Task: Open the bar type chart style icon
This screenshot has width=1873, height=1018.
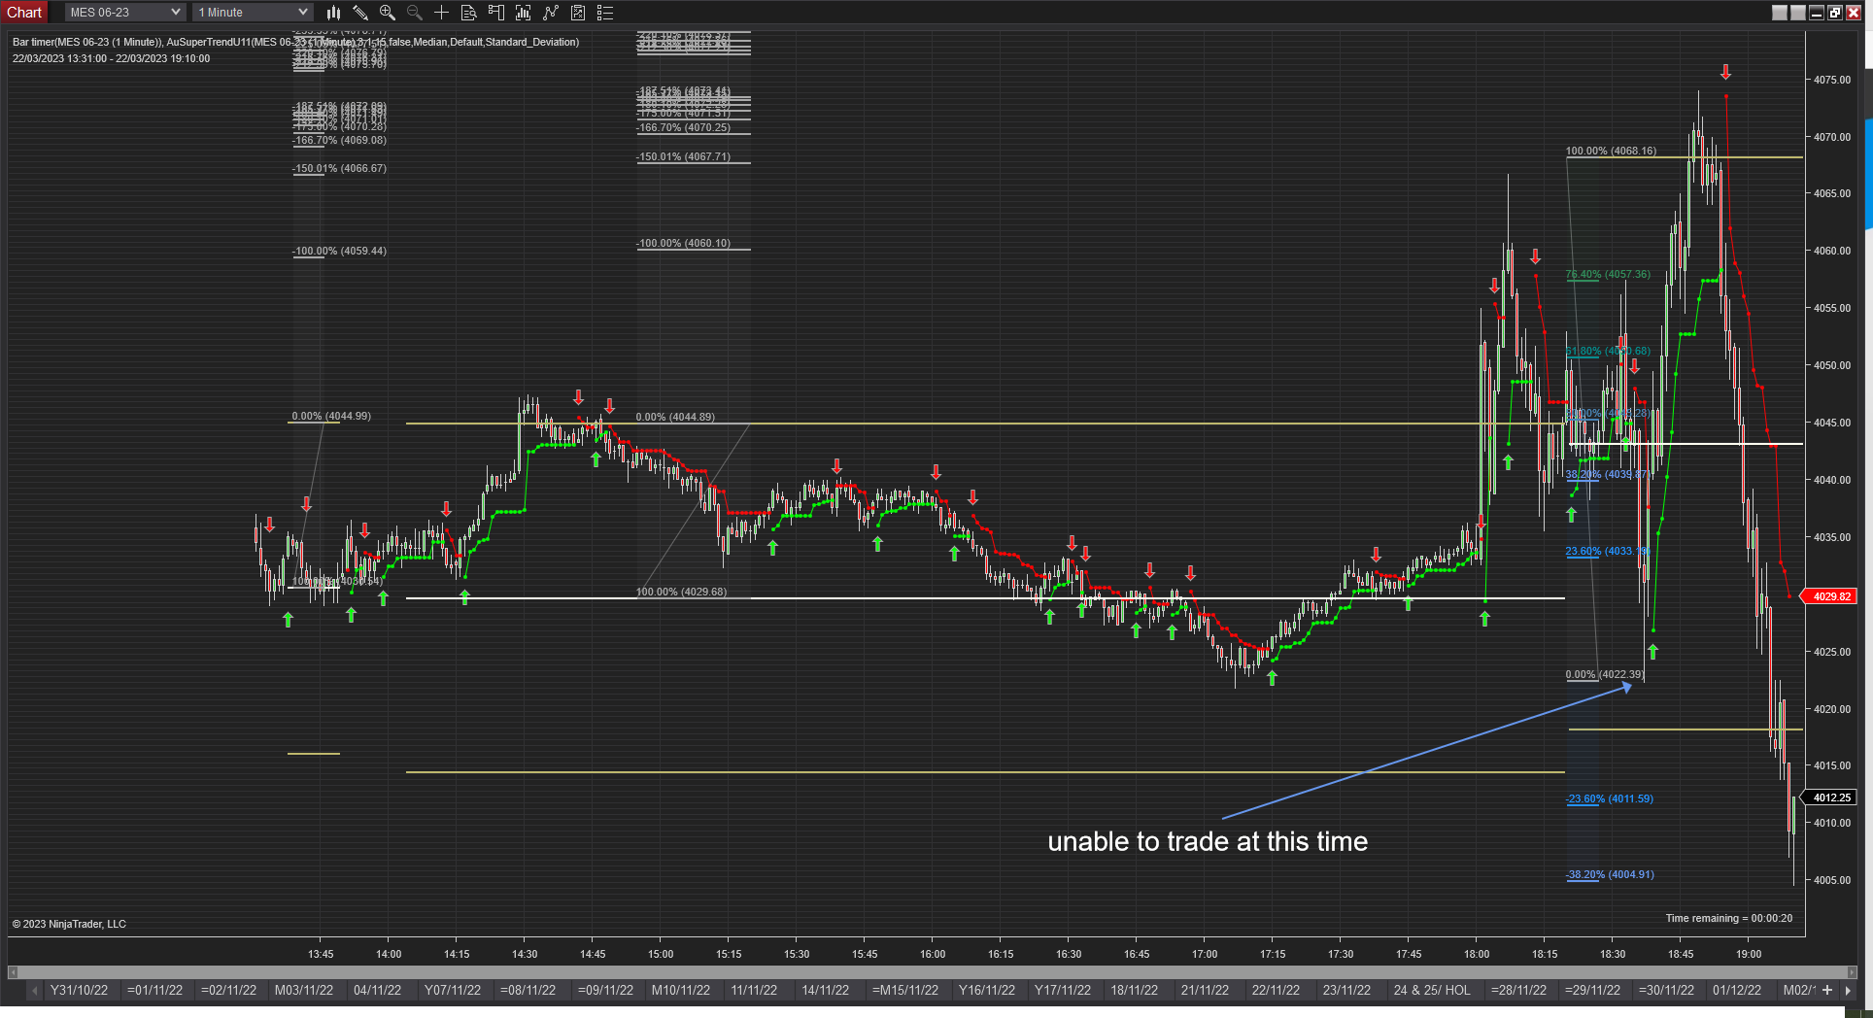Action: point(333,13)
